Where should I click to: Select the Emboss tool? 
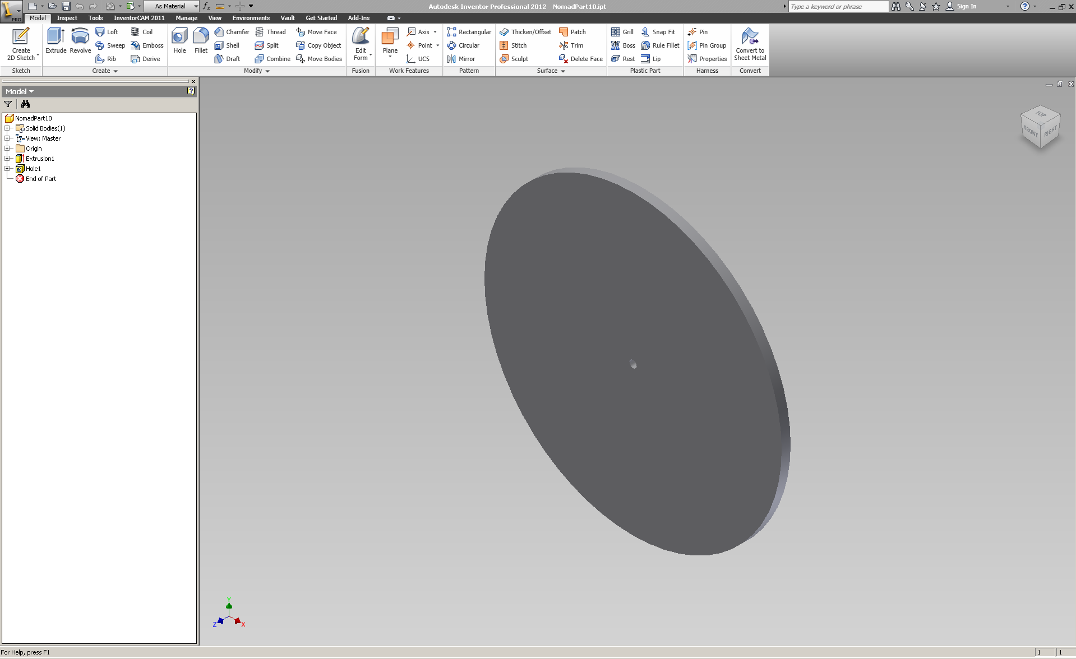[147, 45]
